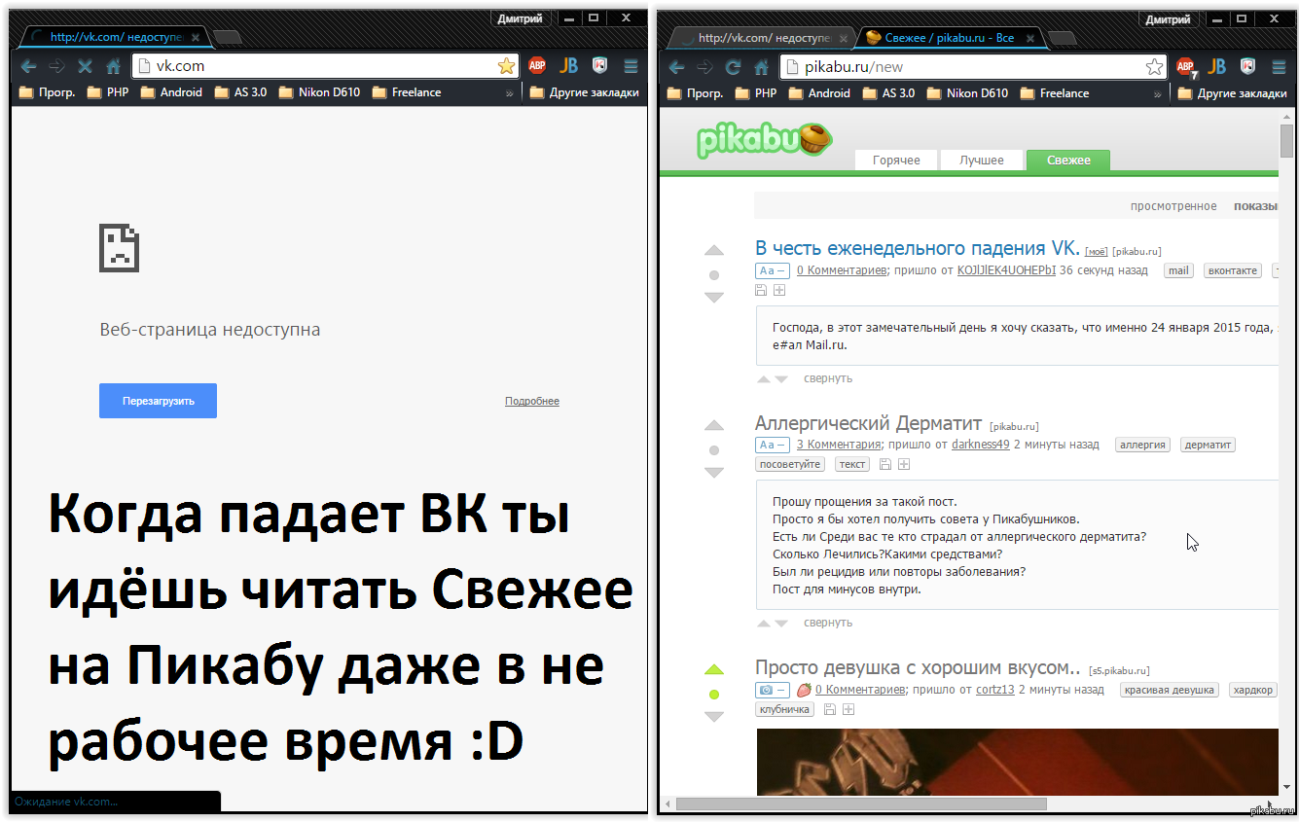Image resolution: width=1299 pixels, height=822 pixels.
Task: Switch to the 'Горячее' tab on pikabu
Action: coord(896,160)
